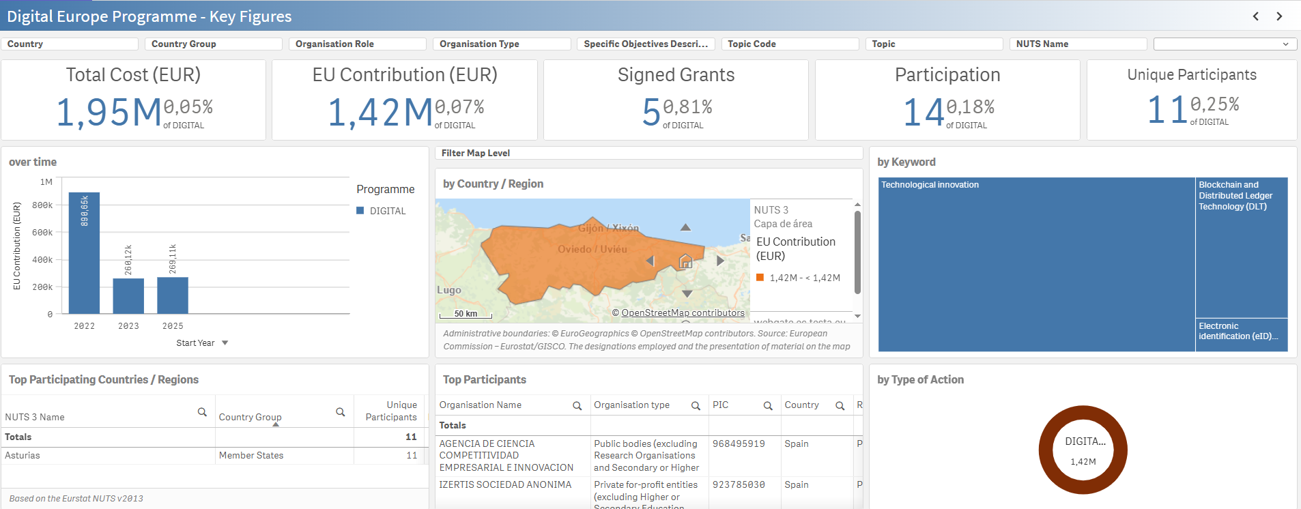The width and height of the screenshot is (1301, 509).
Task: Open the Country filter pane
Action: (x=70, y=44)
